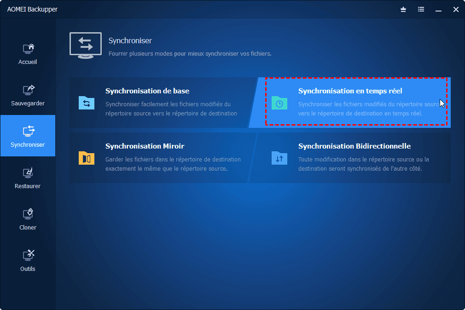
Task: Click 'Garder les fichiers dans le répertoire' description
Action: [x=173, y=164]
